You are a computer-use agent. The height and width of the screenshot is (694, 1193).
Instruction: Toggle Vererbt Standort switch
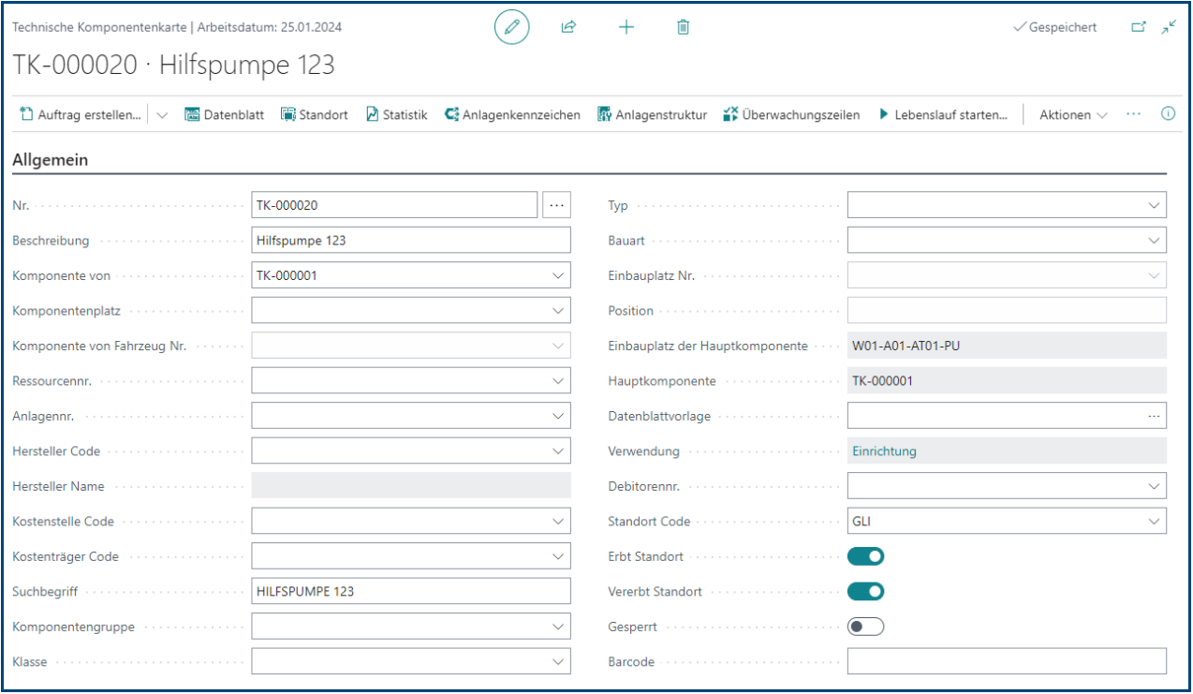click(866, 592)
